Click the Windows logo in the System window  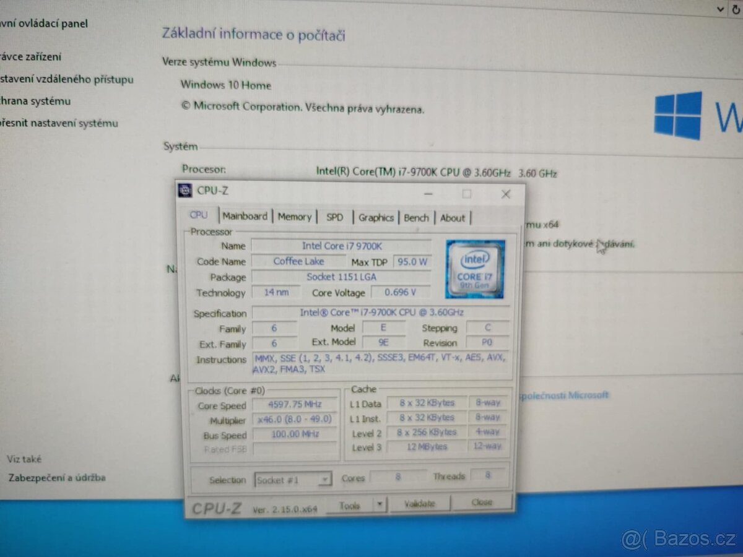click(x=678, y=116)
